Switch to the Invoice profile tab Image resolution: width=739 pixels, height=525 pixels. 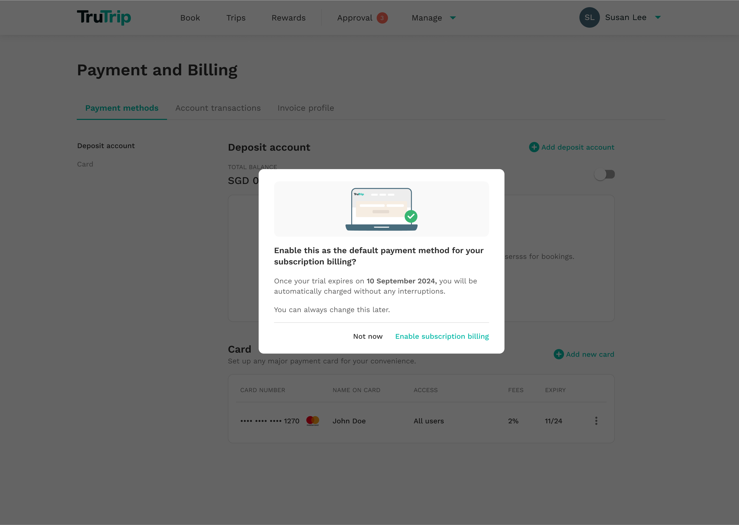(x=306, y=108)
